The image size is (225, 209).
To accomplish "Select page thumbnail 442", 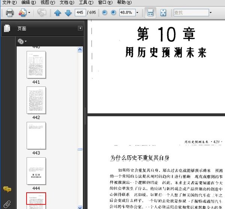I will pyautogui.click(x=36, y=100).
